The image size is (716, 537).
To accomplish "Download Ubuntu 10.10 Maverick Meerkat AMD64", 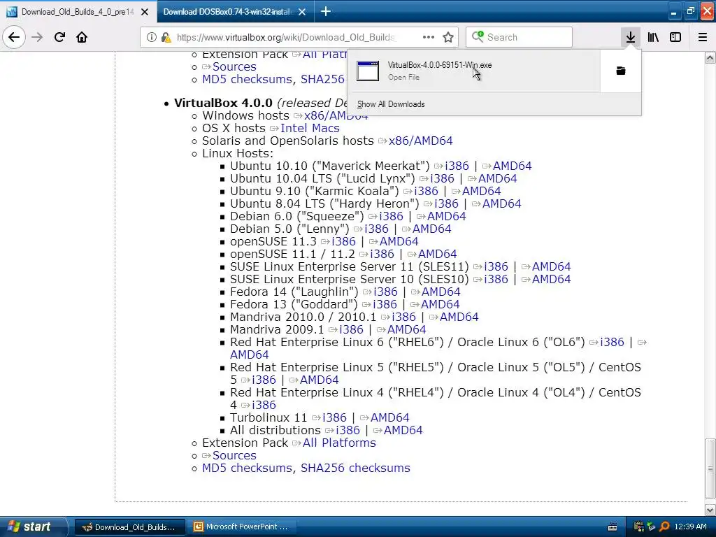I will pyautogui.click(x=513, y=166).
